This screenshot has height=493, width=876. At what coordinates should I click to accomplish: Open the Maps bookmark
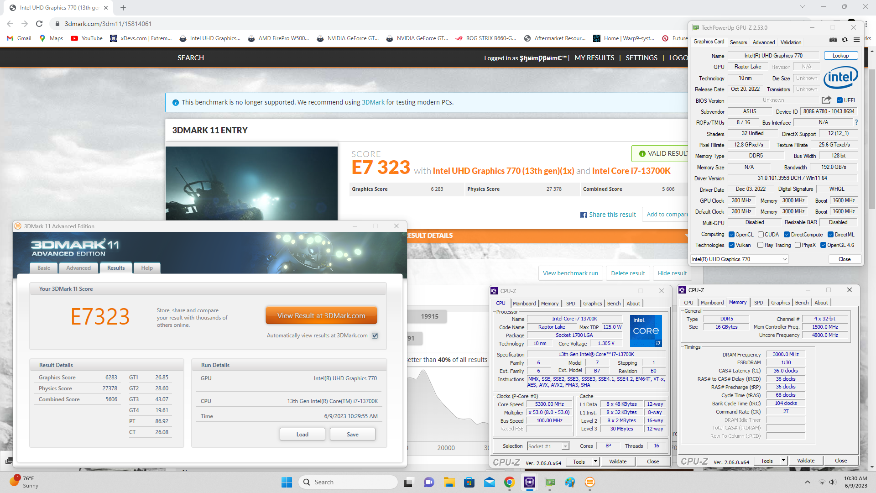pos(52,38)
